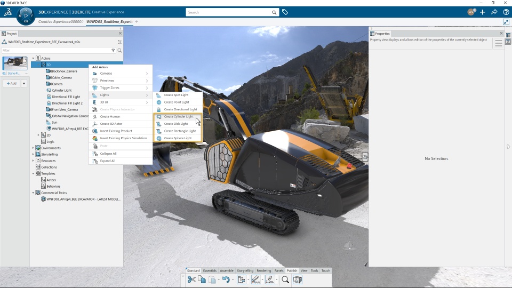
Task: Expand the Storytelling node
Action: 33,154
